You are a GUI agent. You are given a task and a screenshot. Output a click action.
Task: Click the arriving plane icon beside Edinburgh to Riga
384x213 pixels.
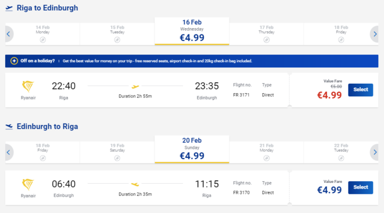click(9, 127)
